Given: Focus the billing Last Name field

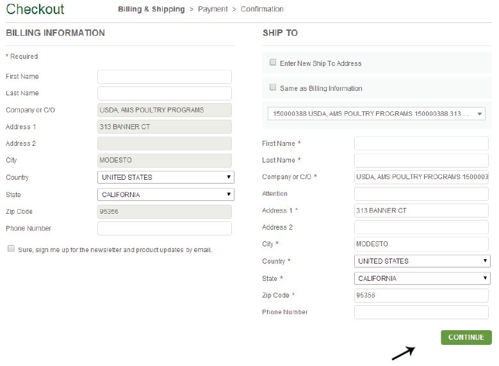Looking at the screenshot, I should pyautogui.click(x=164, y=93).
